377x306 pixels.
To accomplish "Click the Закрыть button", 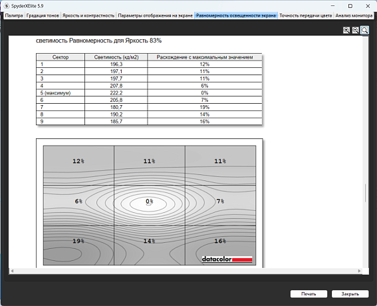I will 350,294.
